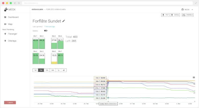Click the pencil edit icon beside Forflåte Sundet
The image size is (199, 108).
(64, 21)
